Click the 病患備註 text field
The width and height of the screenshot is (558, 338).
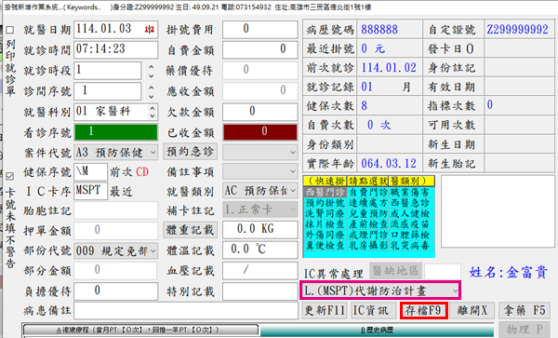pyautogui.click(x=186, y=311)
